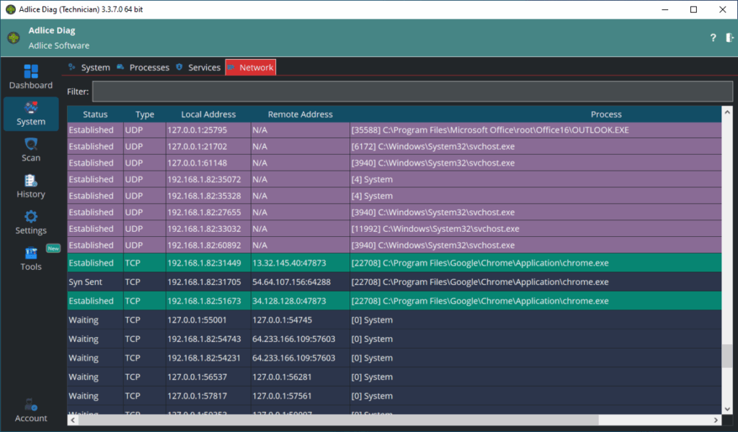Open the Settings gear icon
The image size is (738, 432).
pyautogui.click(x=31, y=217)
